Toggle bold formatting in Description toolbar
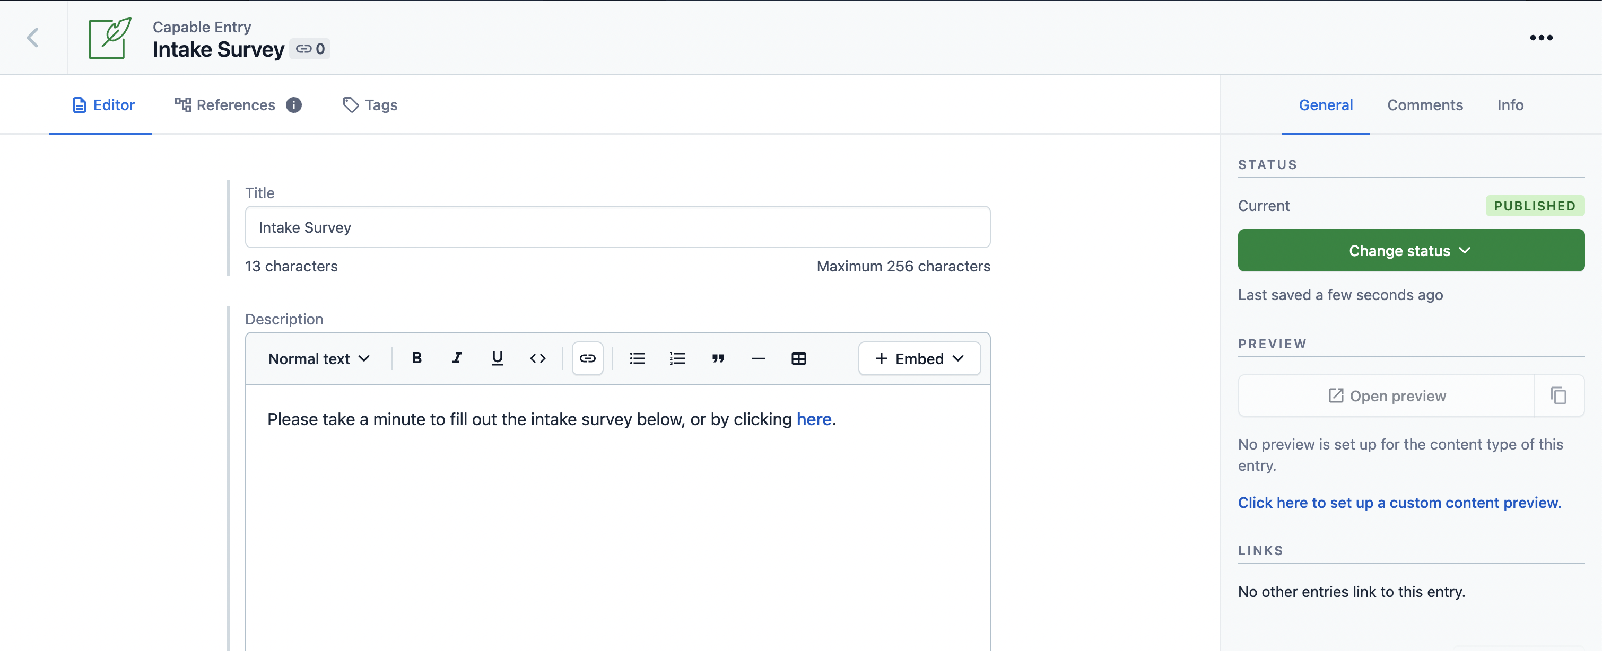The image size is (1602, 651). tap(416, 358)
